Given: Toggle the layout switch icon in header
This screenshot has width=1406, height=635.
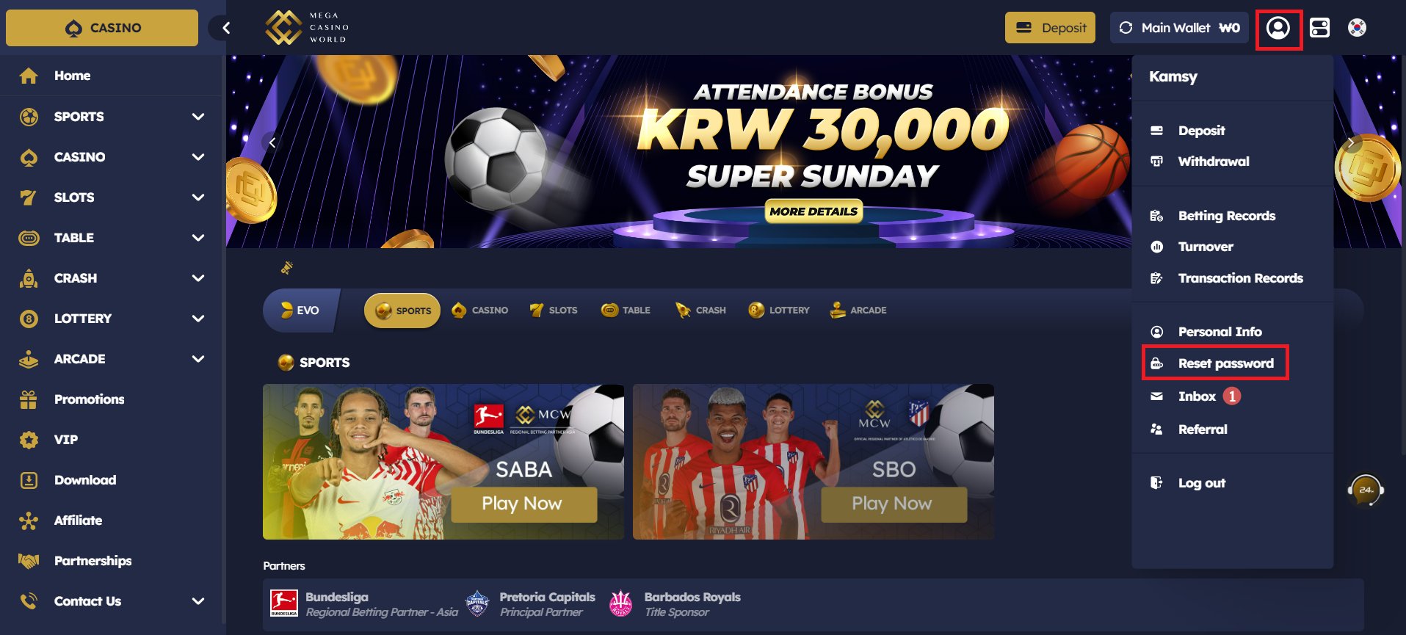Looking at the screenshot, I should [1320, 28].
